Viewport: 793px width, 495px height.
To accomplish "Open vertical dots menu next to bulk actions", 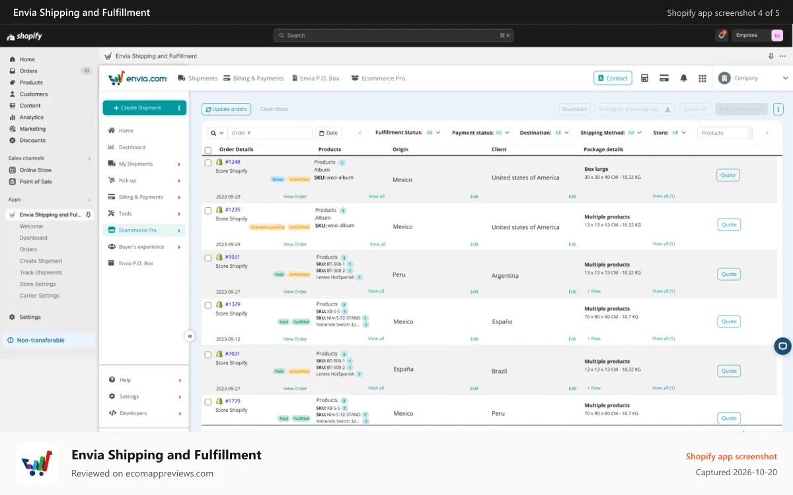I will click(778, 109).
